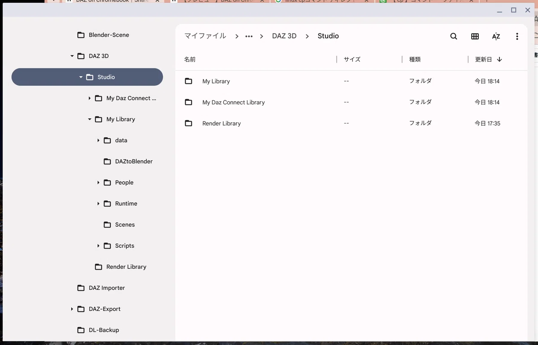Viewport: 538px width, 345px height.
Task: Open the AZ sort options
Action: (x=496, y=36)
